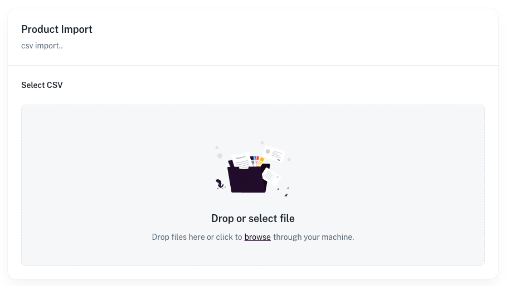Click the small gray dot above the folder
This screenshot has height=286, width=506.
tap(262, 143)
